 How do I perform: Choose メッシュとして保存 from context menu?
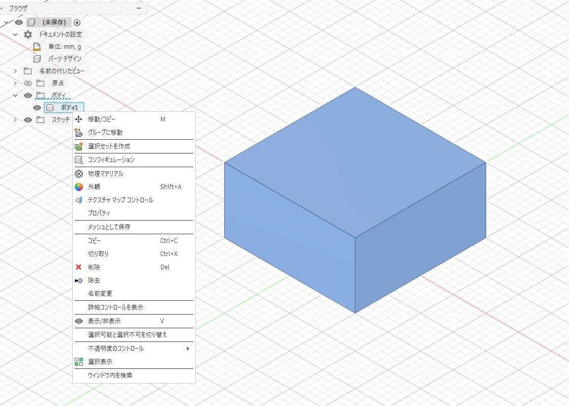[109, 227]
